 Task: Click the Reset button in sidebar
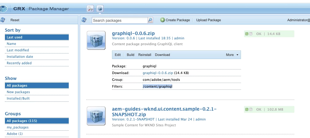[x=15, y=20]
